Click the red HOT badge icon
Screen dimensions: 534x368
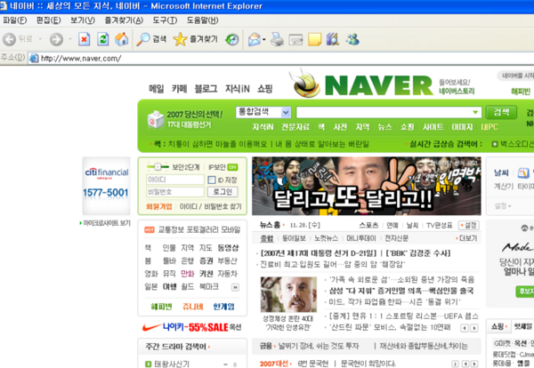(150, 230)
